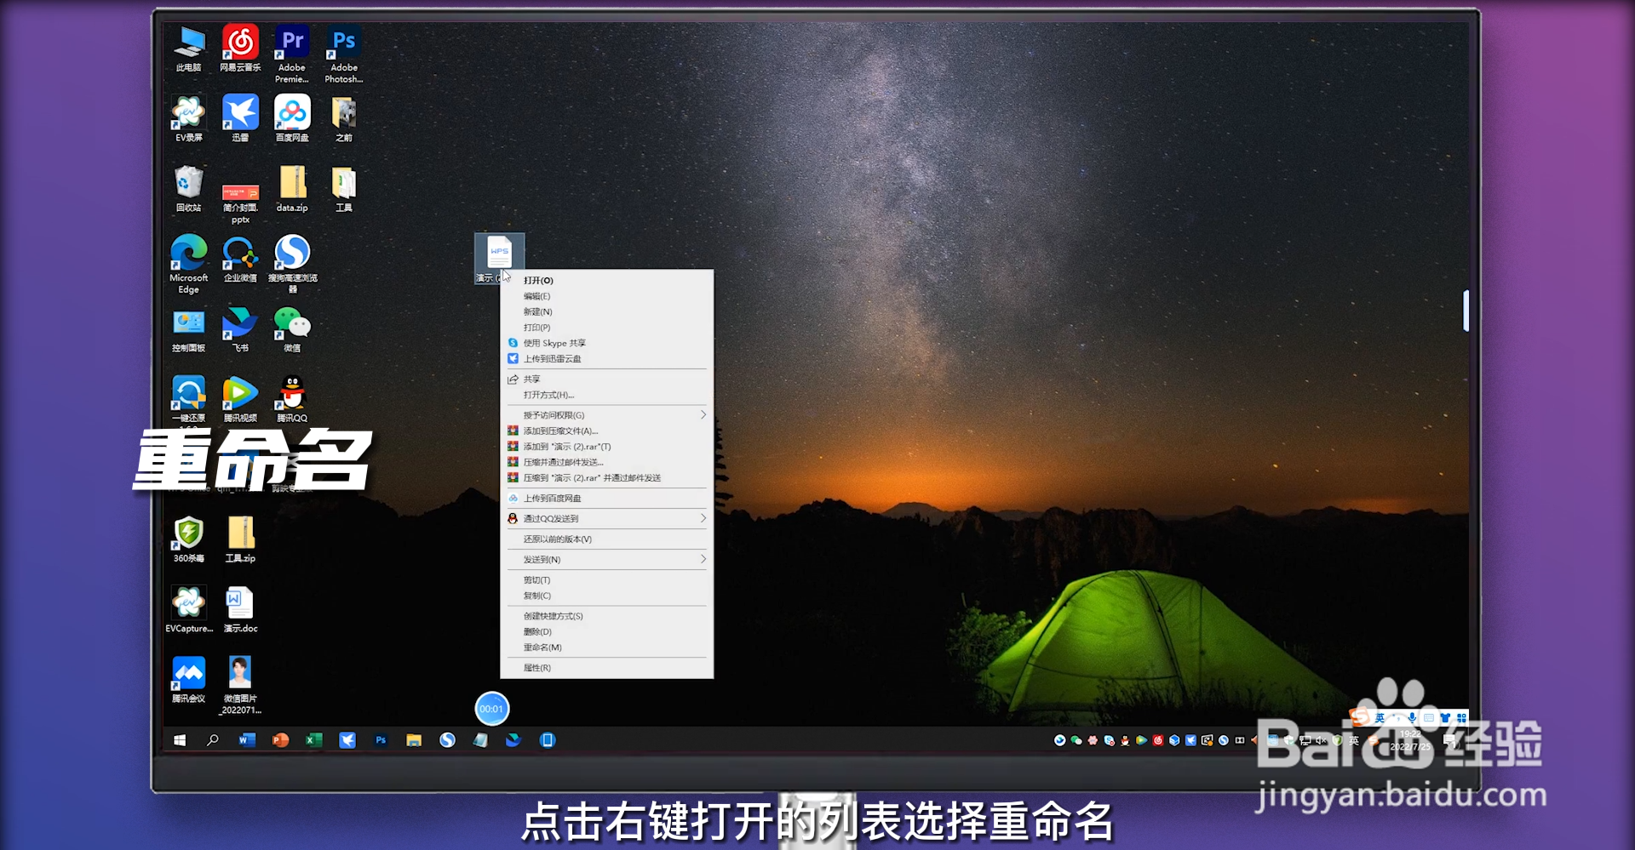Open the Action Center notification toggle
1635x850 pixels.
(x=1450, y=740)
